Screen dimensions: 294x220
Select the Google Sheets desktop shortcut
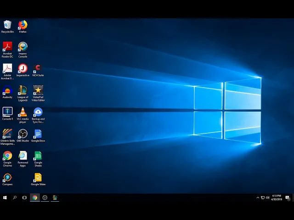point(38,159)
